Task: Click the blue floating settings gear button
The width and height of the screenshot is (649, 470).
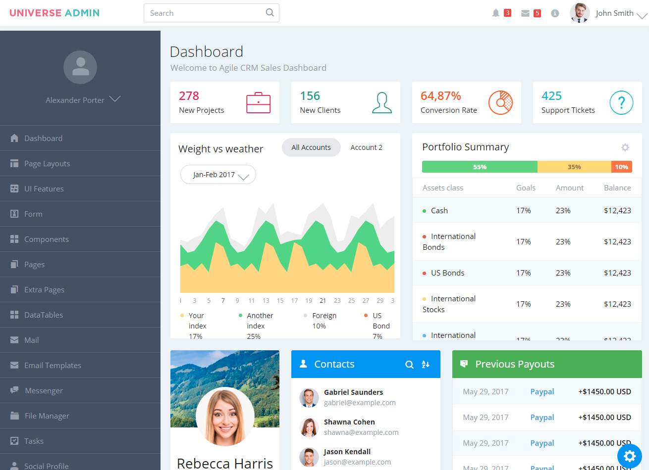Action: [x=630, y=456]
